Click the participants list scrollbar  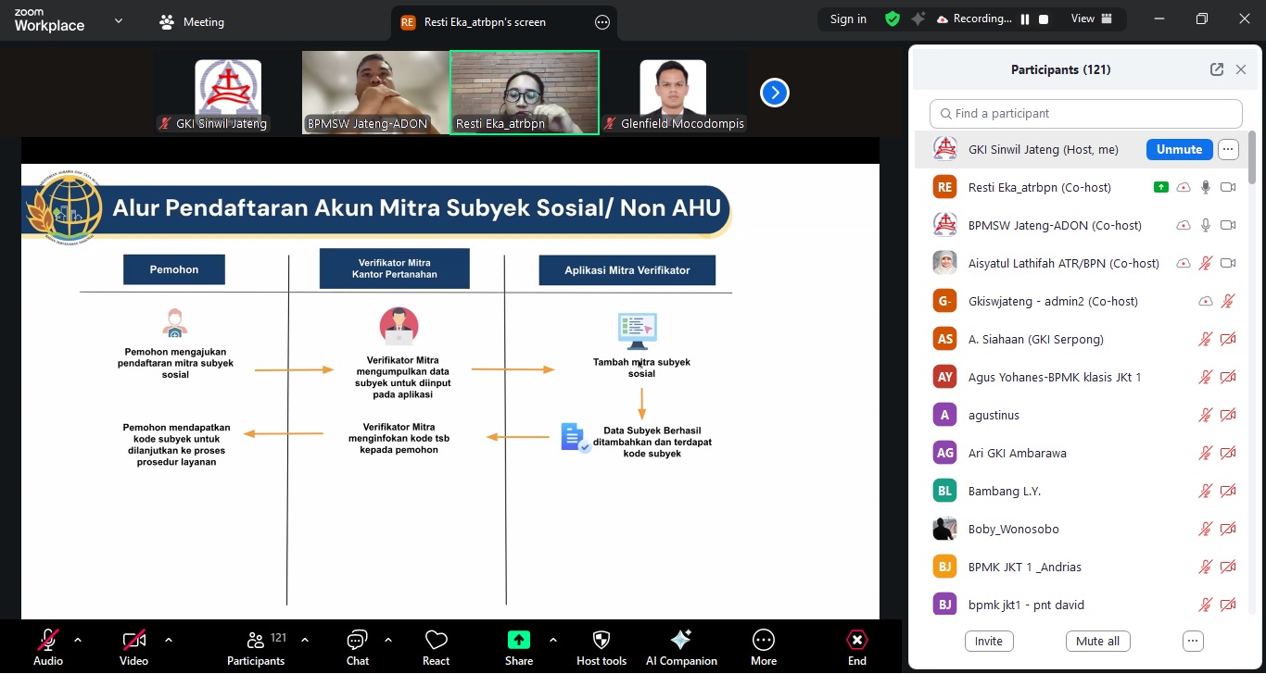1253,157
